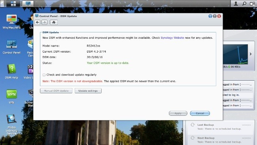This screenshot has width=257, height=145.
Task: Open the DSM main menu icon
Action: click(x=13, y=4)
